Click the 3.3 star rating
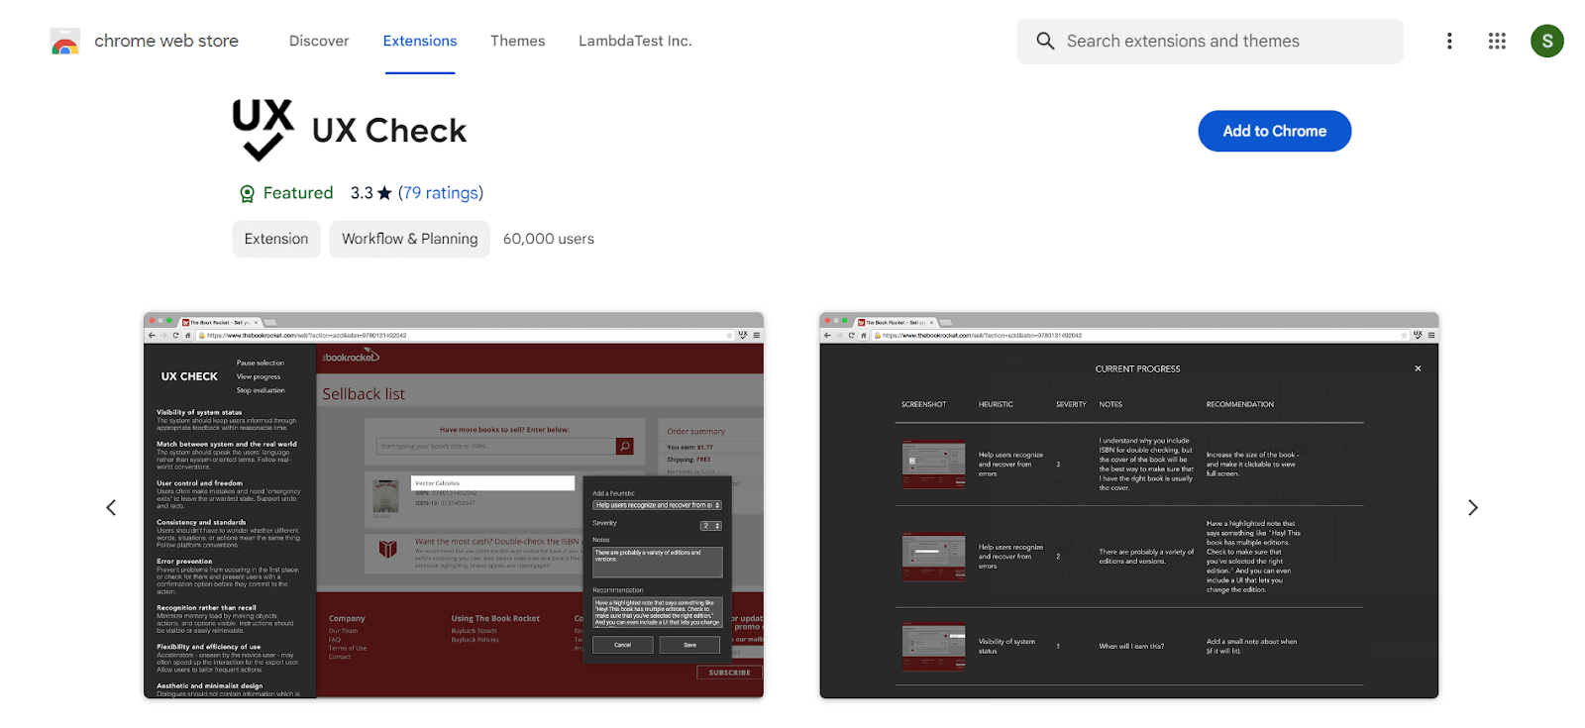 [x=371, y=193]
